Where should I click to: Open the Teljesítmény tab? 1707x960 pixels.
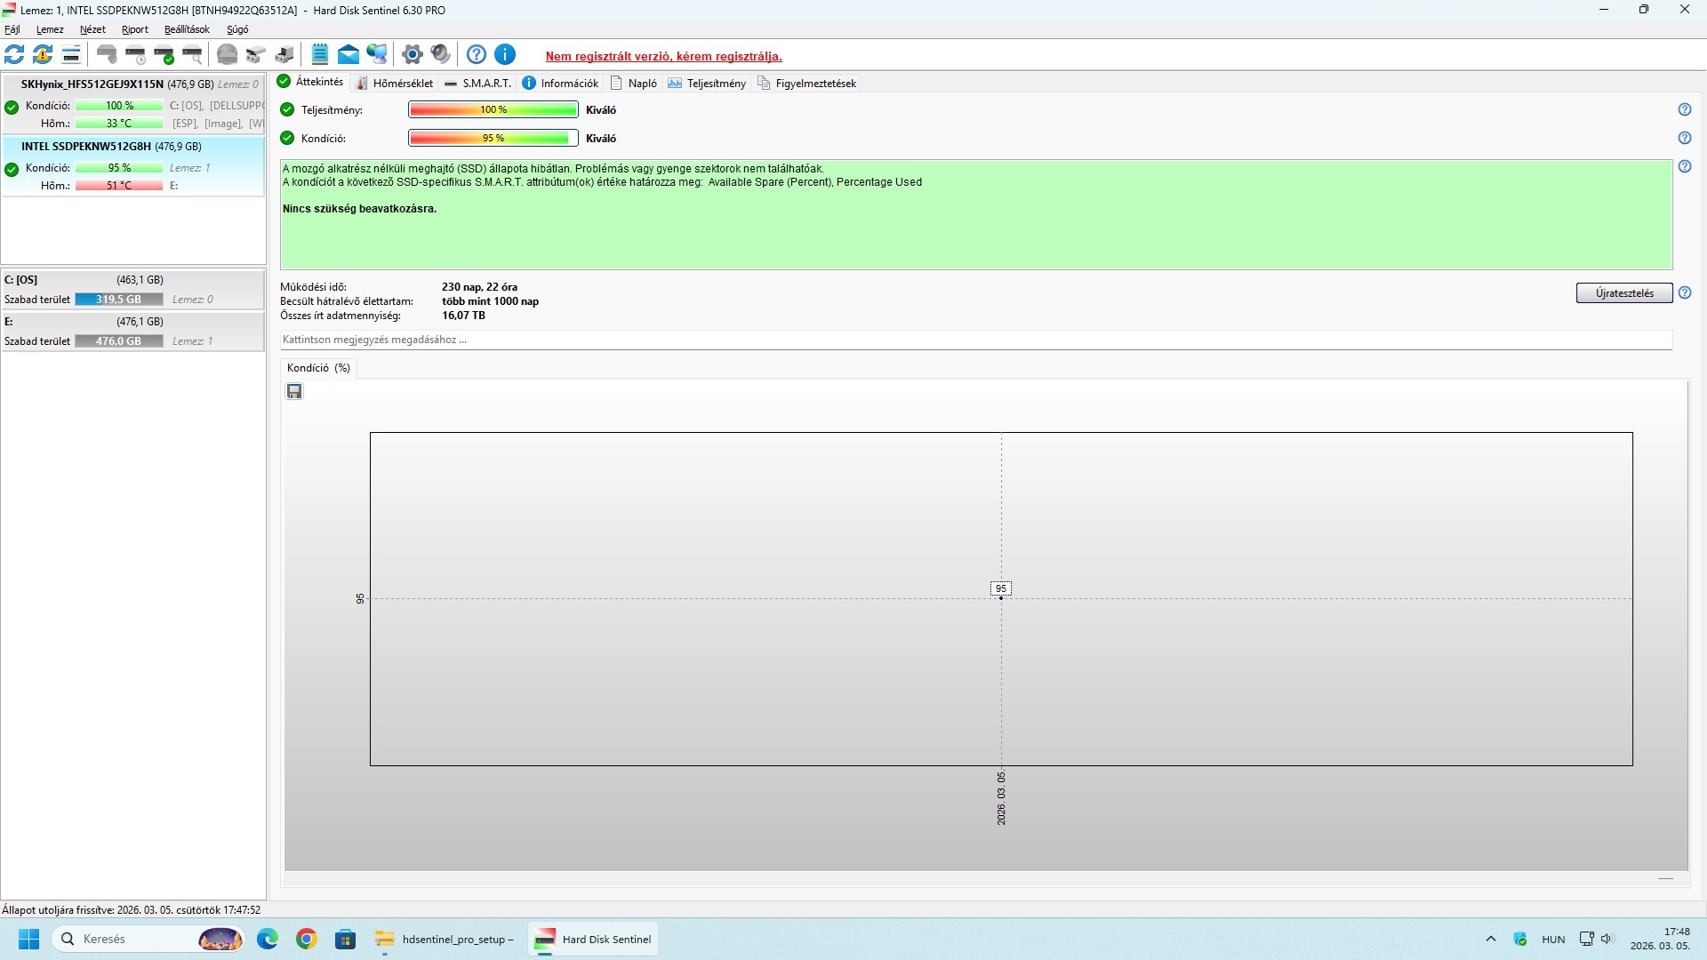(x=708, y=83)
